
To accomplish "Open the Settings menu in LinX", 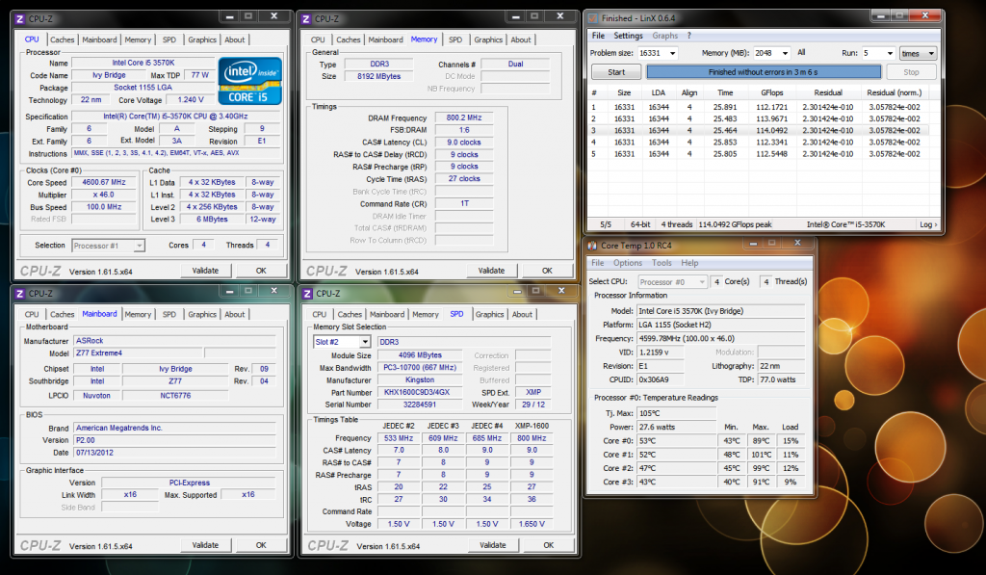I will coord(628,36).
